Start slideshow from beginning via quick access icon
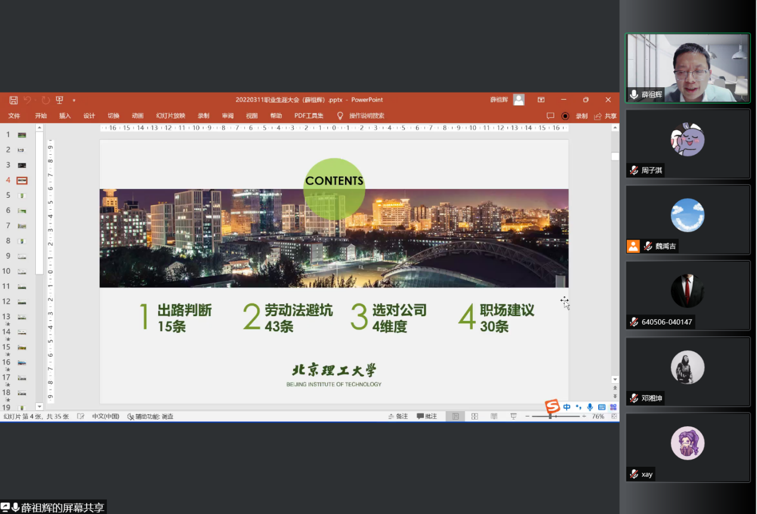757x514 pixels. (59, 100)
